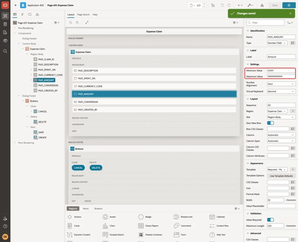The image size is (298, 242).
Task: Click the magnifier search icon in left sidebar
Action: click(5, 51)
